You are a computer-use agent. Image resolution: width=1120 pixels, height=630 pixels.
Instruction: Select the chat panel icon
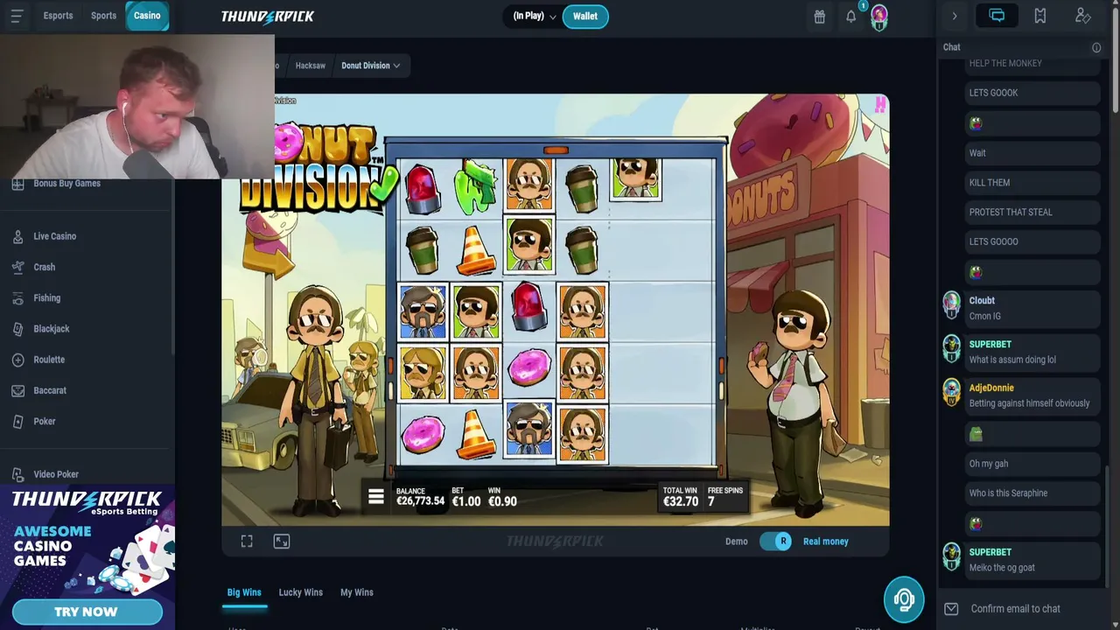[997, 16]
